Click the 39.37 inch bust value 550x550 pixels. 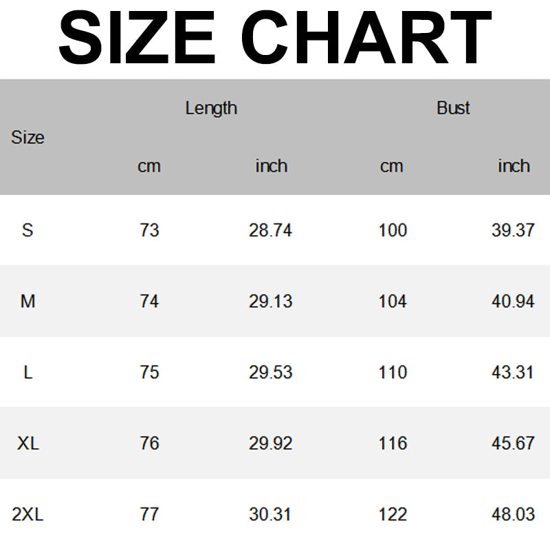tap(513, 230)
